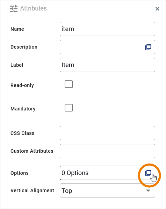Click the Custom Attributes label
Screen dimensions: 166x209
32,151
